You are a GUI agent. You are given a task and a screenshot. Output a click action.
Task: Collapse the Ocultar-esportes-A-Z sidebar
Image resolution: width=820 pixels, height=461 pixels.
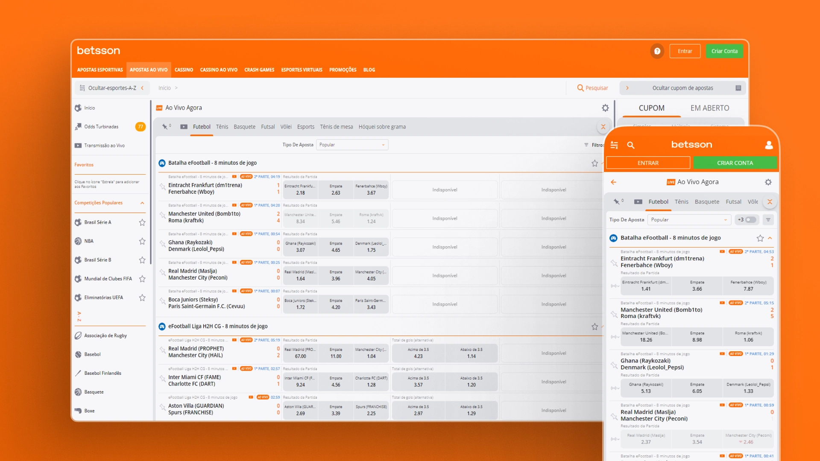tap(112, 88)
